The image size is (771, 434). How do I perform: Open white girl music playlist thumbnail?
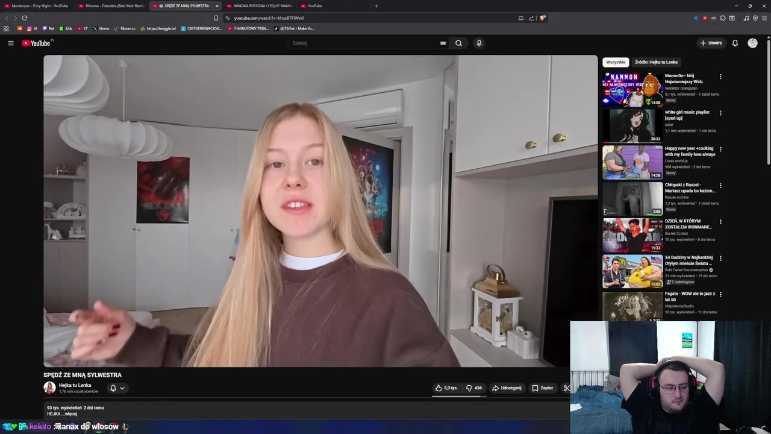point(632,125)
